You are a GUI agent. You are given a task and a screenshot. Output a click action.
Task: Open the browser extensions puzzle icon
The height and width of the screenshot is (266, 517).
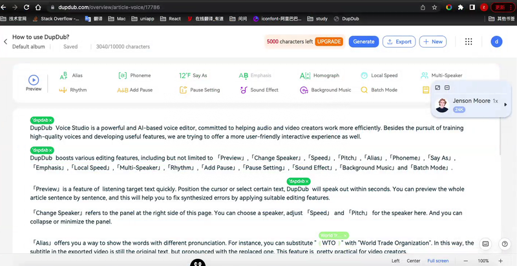(x=461, y=7)
